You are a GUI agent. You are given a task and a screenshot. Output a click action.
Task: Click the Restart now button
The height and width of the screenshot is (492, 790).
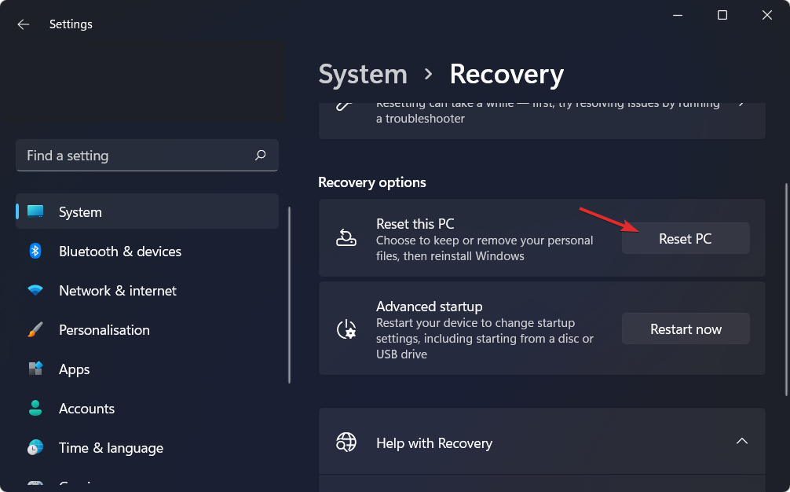(685, 329)
